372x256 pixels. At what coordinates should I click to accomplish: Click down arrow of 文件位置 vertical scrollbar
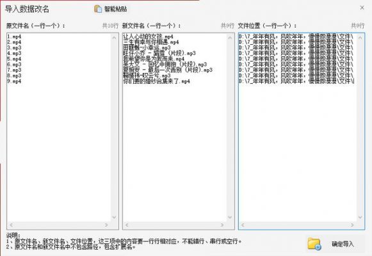click(360, 218)
